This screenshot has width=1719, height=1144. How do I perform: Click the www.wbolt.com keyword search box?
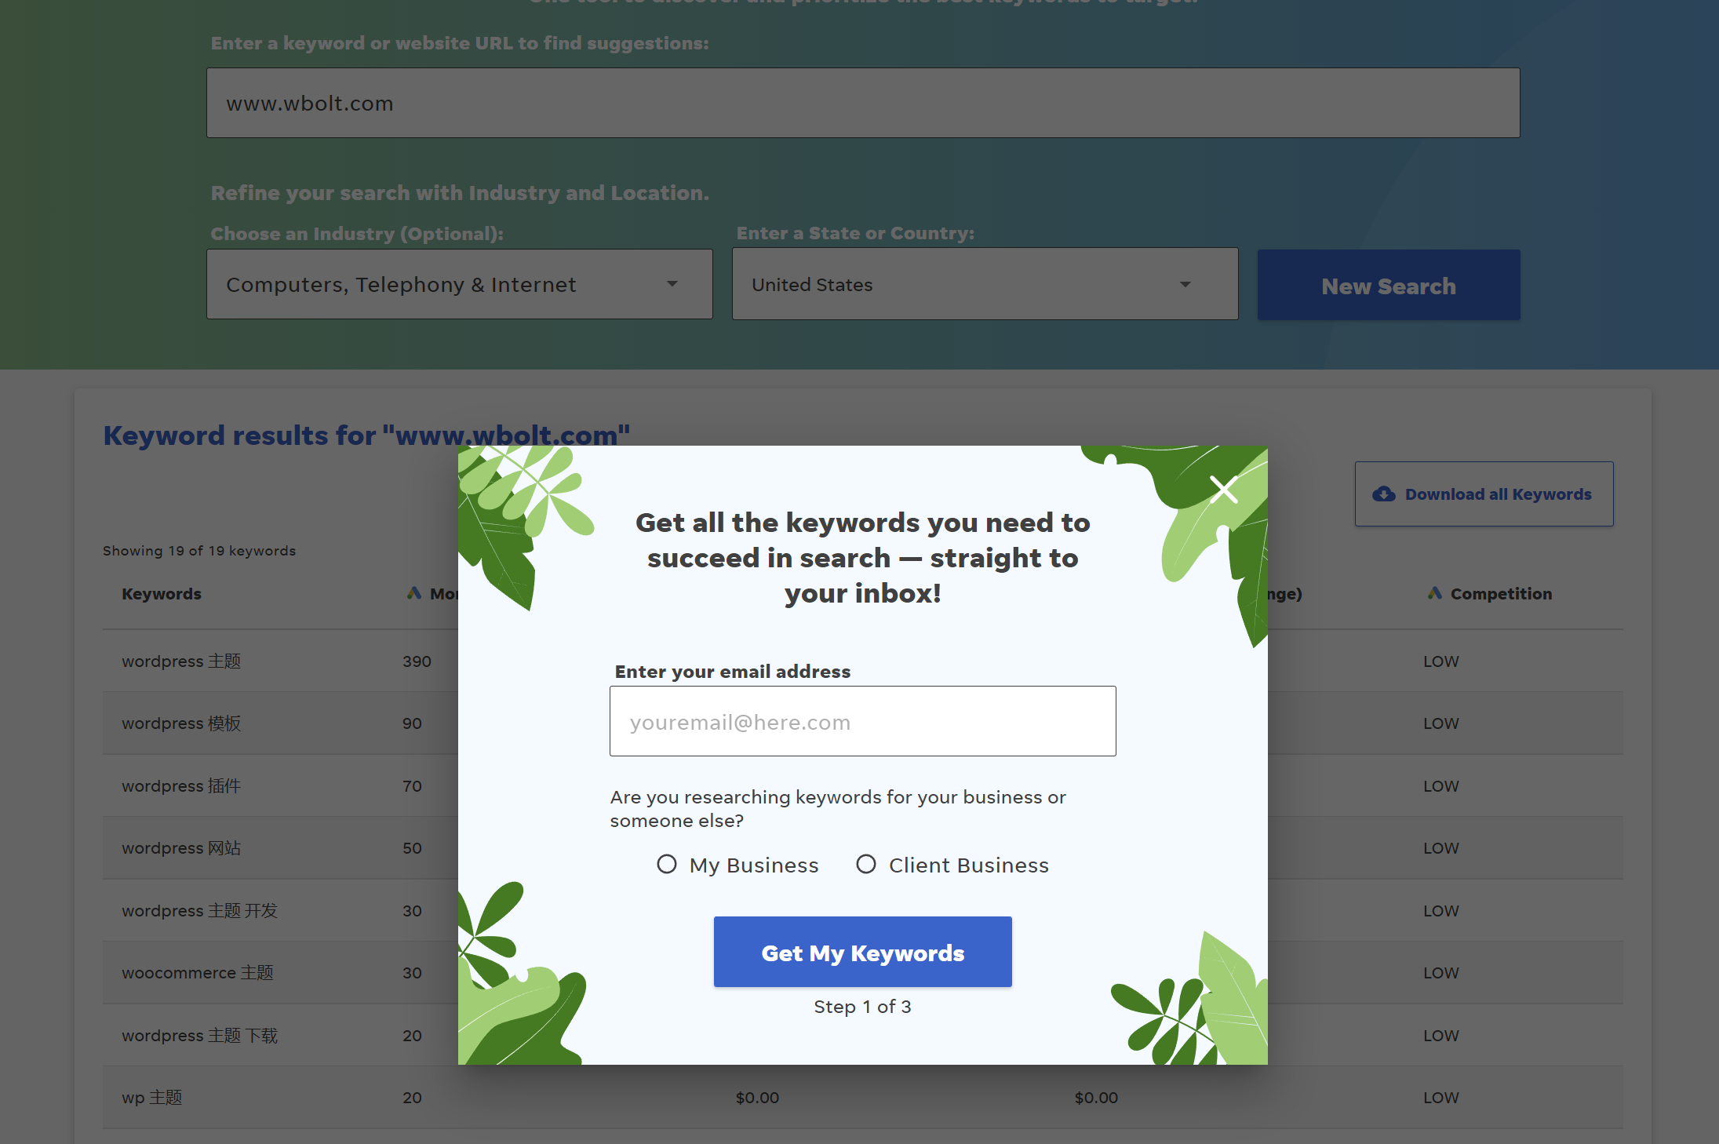pos(863,103)
